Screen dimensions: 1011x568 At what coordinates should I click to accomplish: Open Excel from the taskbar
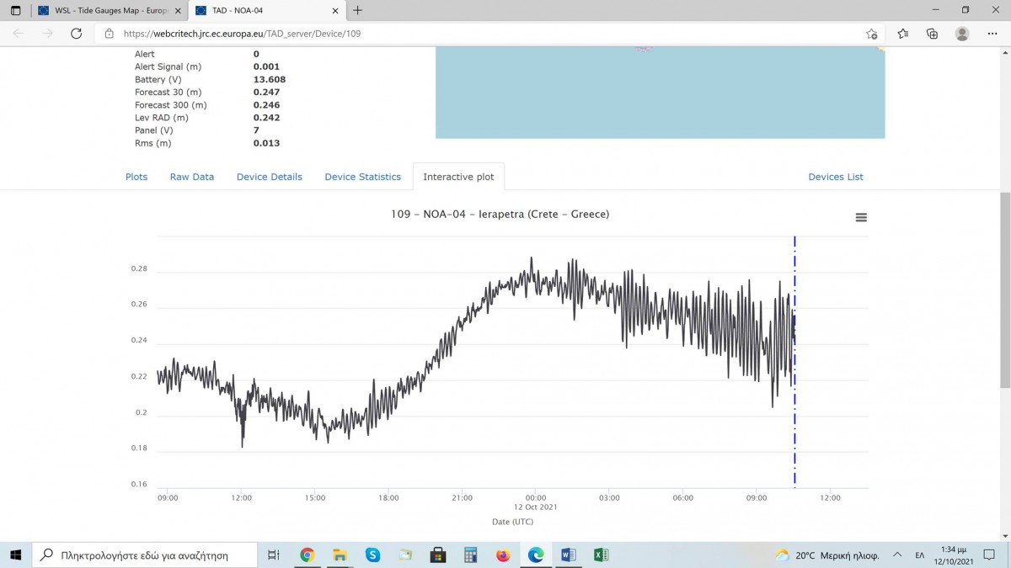tap(601, 555)
